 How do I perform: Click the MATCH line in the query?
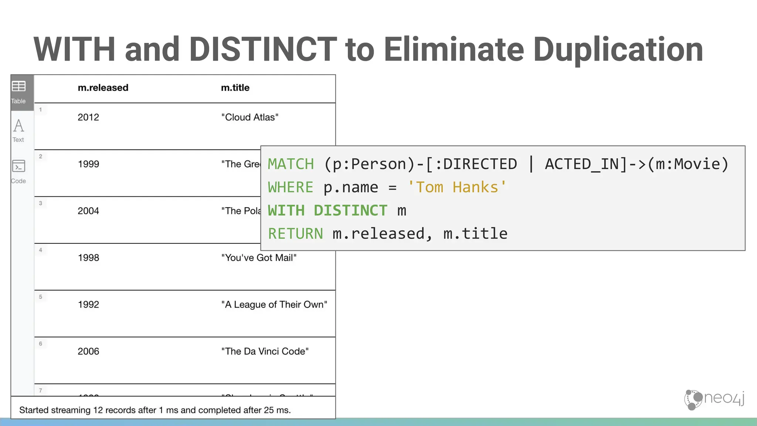point(498,164)
